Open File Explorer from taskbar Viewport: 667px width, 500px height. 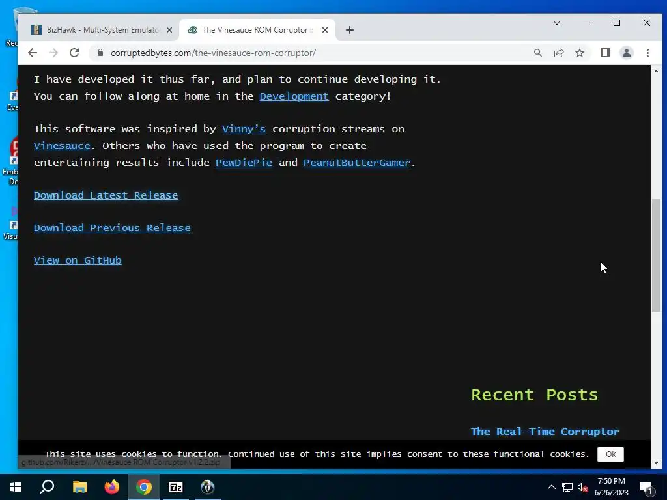[x=79, y=487]
